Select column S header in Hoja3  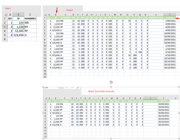151,98
